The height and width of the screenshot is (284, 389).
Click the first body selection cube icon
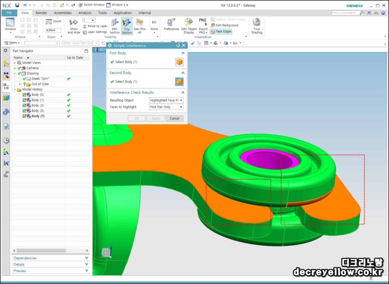pyautogui.click(x=179, y=62)
